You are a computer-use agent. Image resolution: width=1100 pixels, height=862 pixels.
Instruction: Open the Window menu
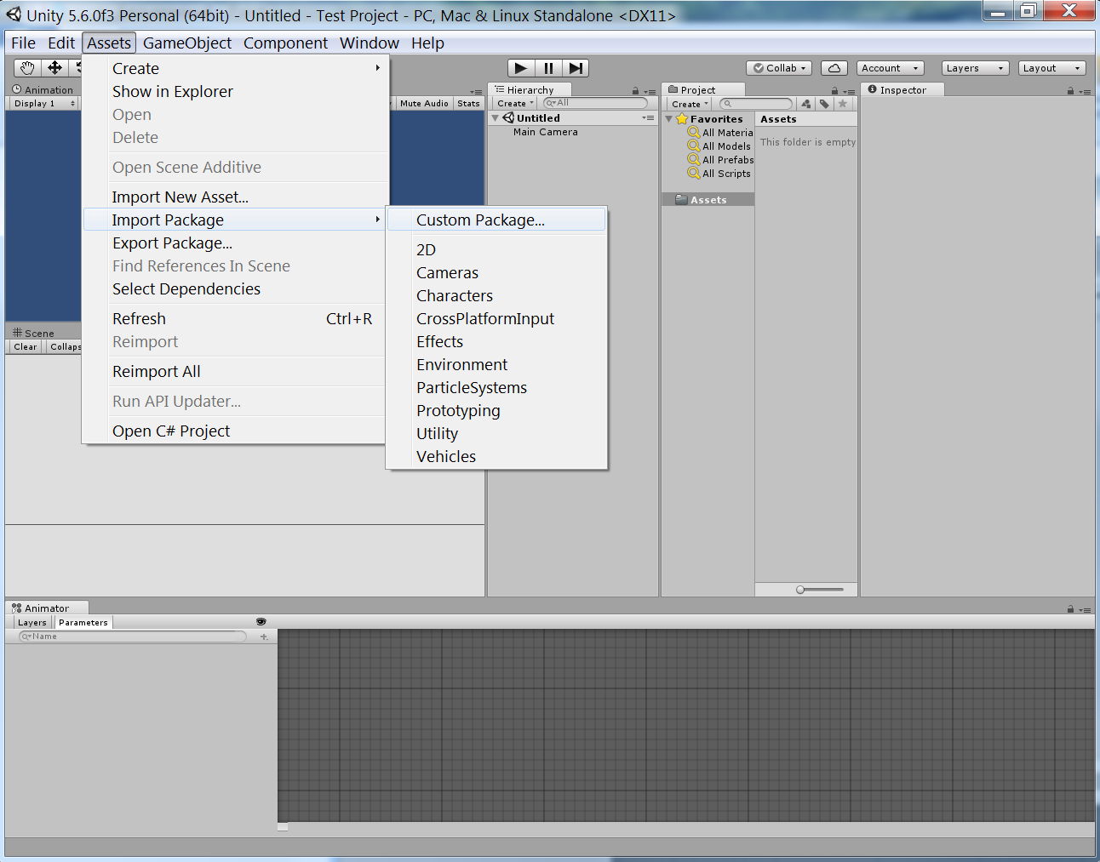(370, 43)
